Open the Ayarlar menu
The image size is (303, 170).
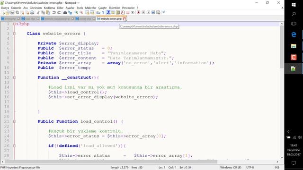point(70,8)
